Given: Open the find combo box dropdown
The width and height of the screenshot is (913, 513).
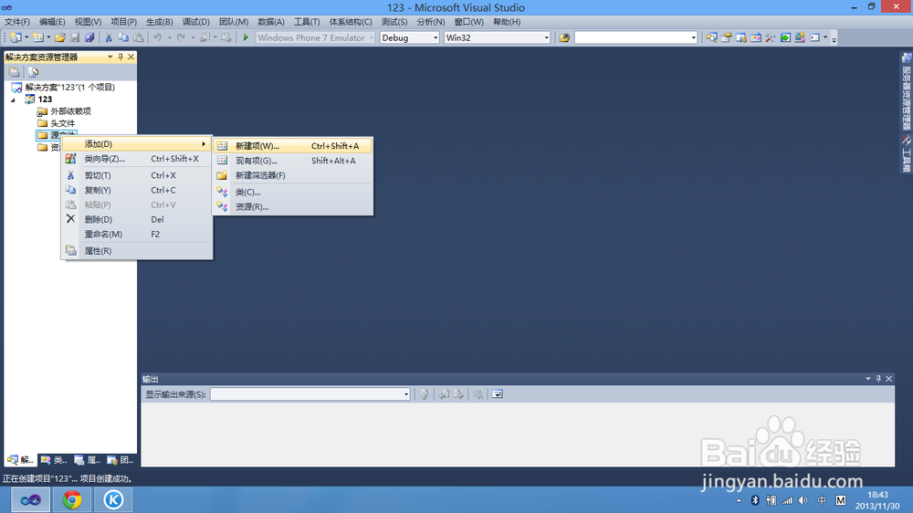Looking at the screenshot, I should (x=693, y=37).
